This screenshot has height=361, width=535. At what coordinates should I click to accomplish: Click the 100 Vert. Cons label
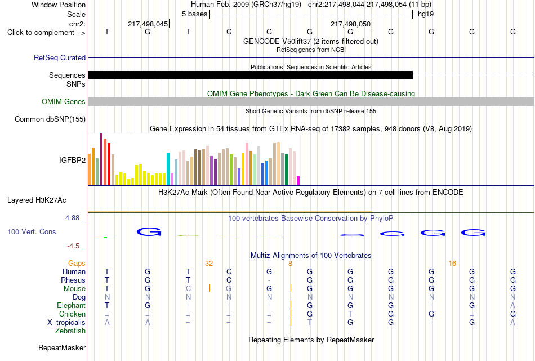[x=32, y=231]
